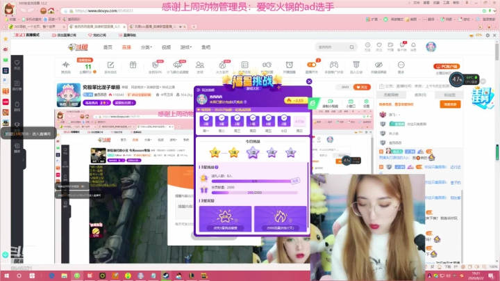Select the Thursday 周四 checked star tile

[253, 121]
